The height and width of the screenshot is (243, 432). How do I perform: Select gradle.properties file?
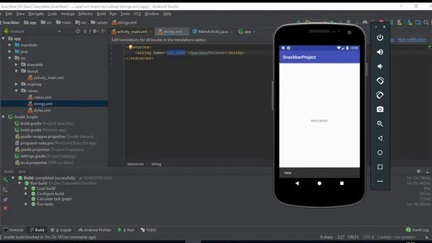35,150
